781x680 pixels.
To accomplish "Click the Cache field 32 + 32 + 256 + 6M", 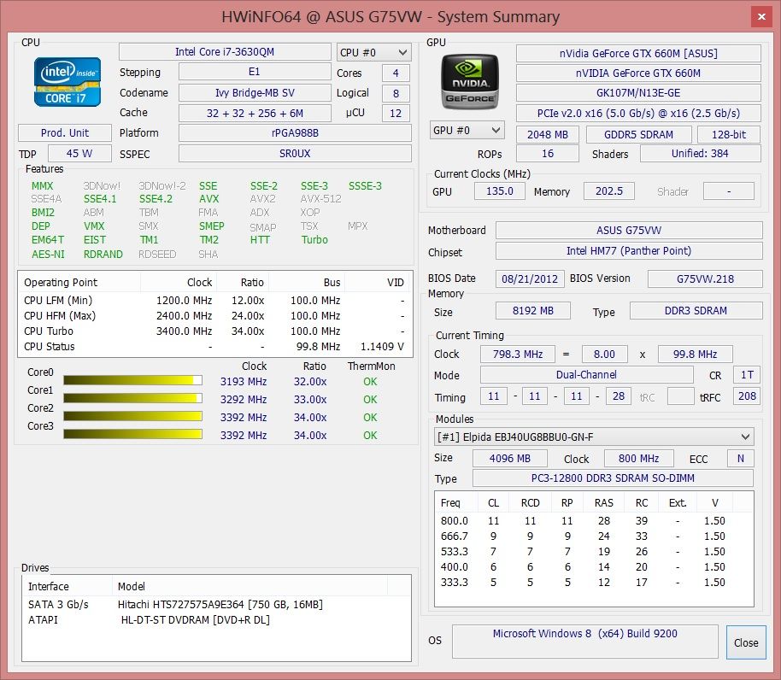I will [255, 113].
